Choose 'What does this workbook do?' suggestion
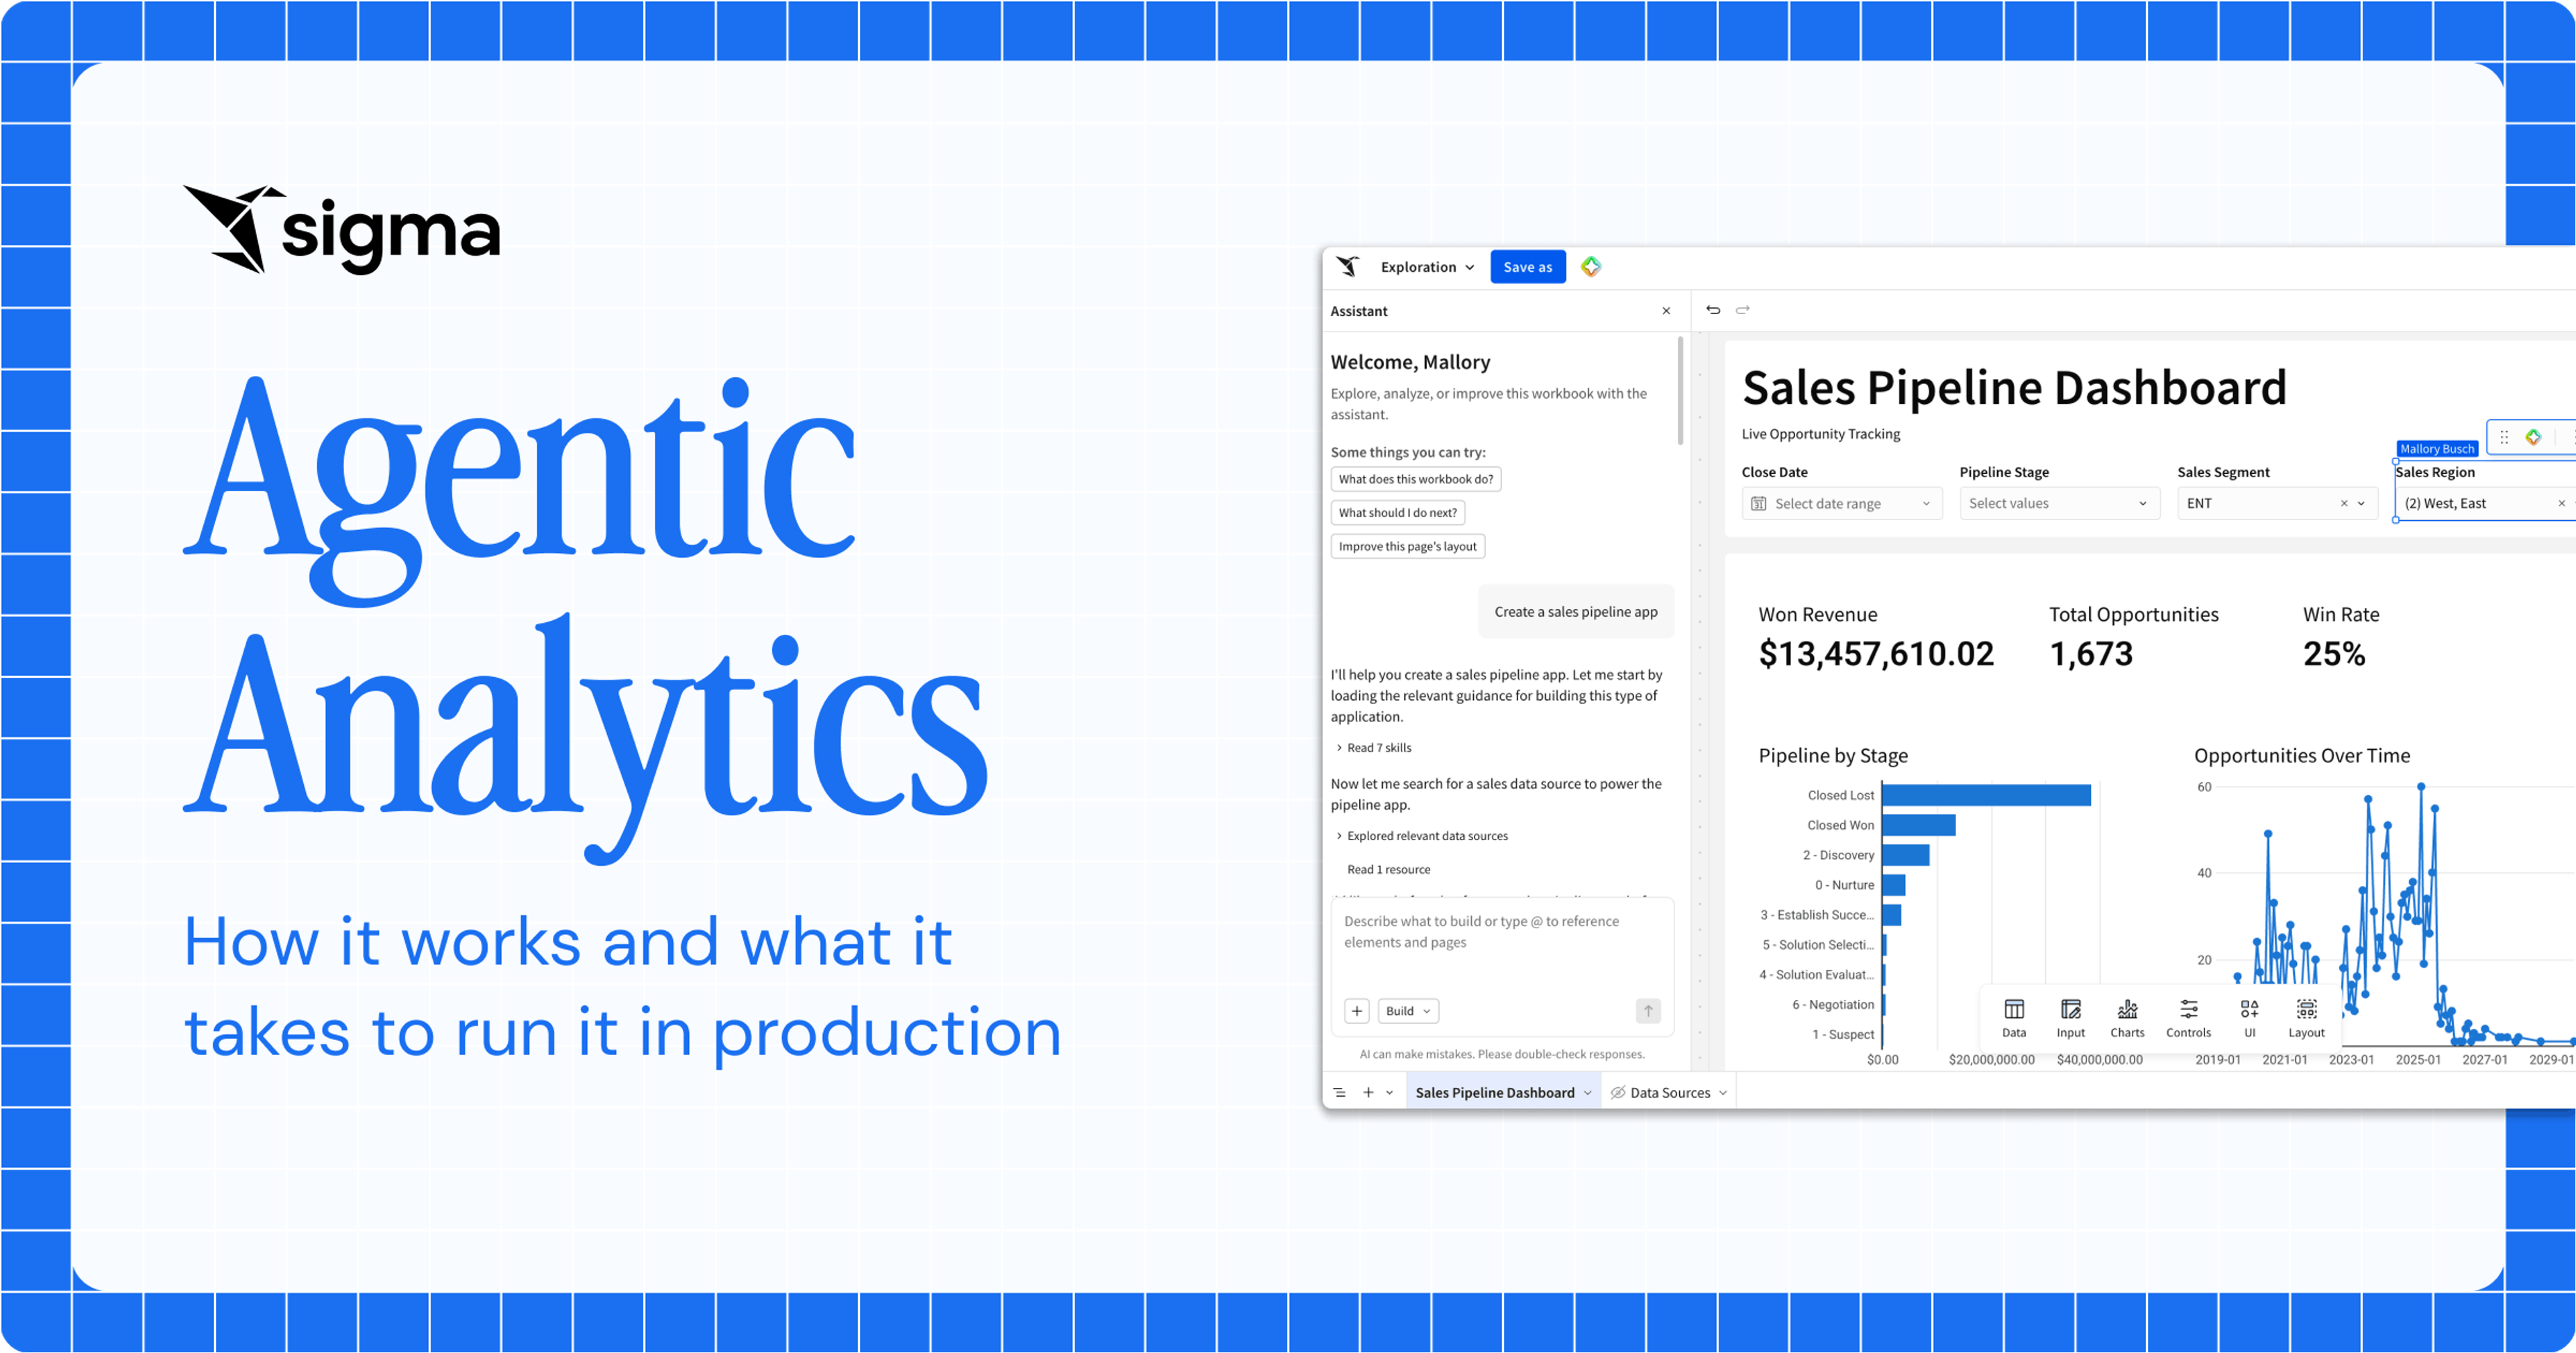 (1416, 479)
